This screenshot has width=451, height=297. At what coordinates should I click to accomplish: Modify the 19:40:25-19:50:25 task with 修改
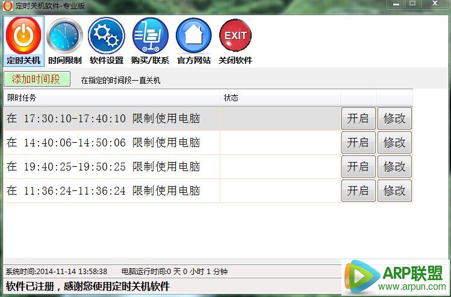394,167
